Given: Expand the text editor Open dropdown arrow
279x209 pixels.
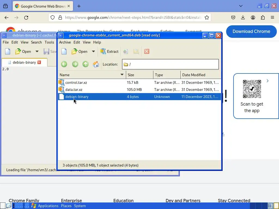Looking at the screenshot, I should coord(37,51).
